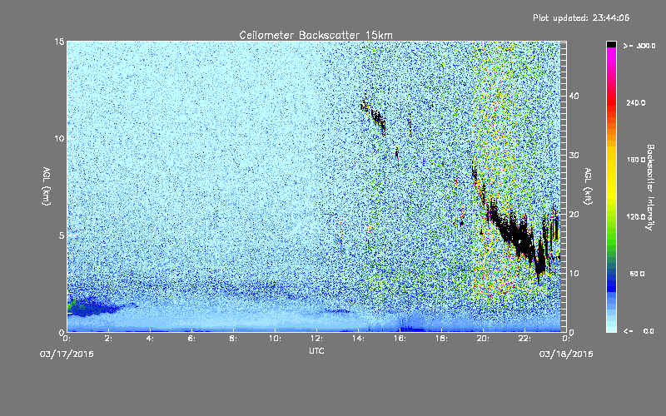Screen dimensions: 666x416
Task: Select the "AGL (km)" axis label
Action: 47,186
